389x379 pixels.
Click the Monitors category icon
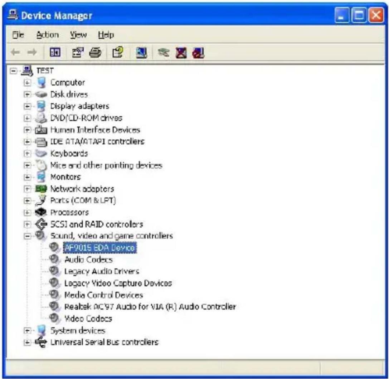pyautogui.click(x=41, y=177)
